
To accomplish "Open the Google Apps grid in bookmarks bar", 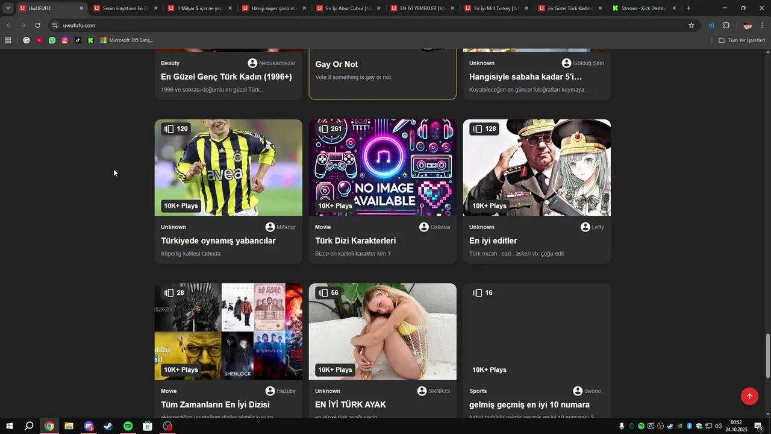I will (x=8, y=40).
